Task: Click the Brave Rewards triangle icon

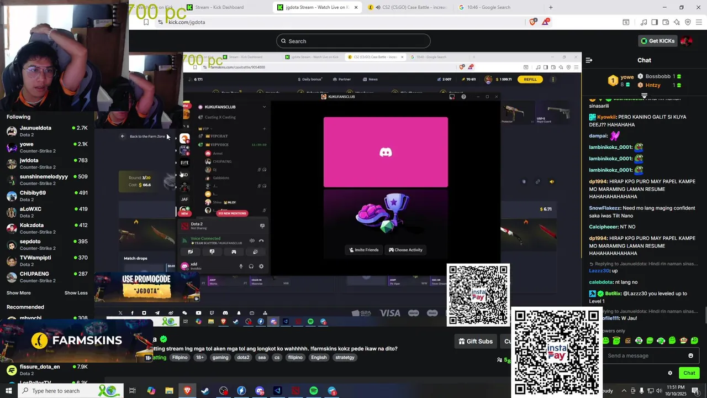Action: 546,22
